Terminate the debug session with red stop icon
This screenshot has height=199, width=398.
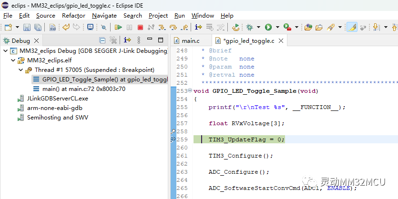140,28
